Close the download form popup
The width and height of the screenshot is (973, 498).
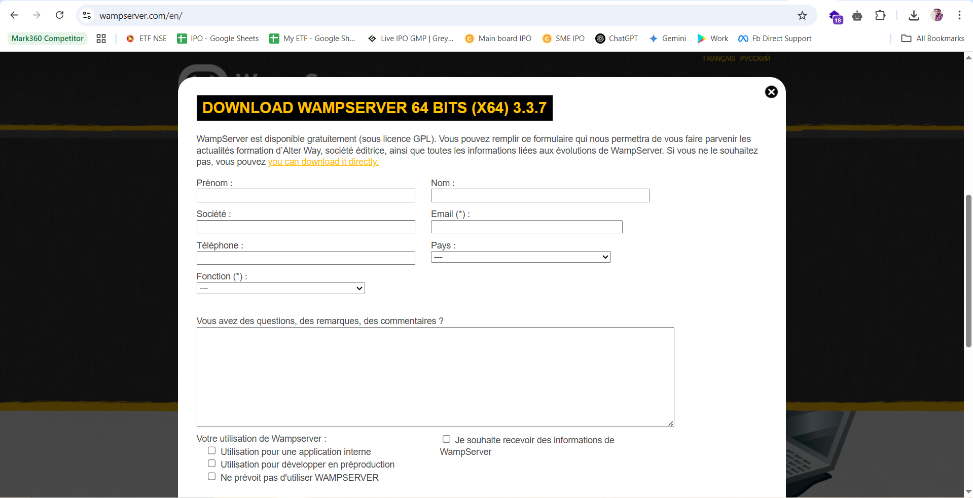[771, 92]
